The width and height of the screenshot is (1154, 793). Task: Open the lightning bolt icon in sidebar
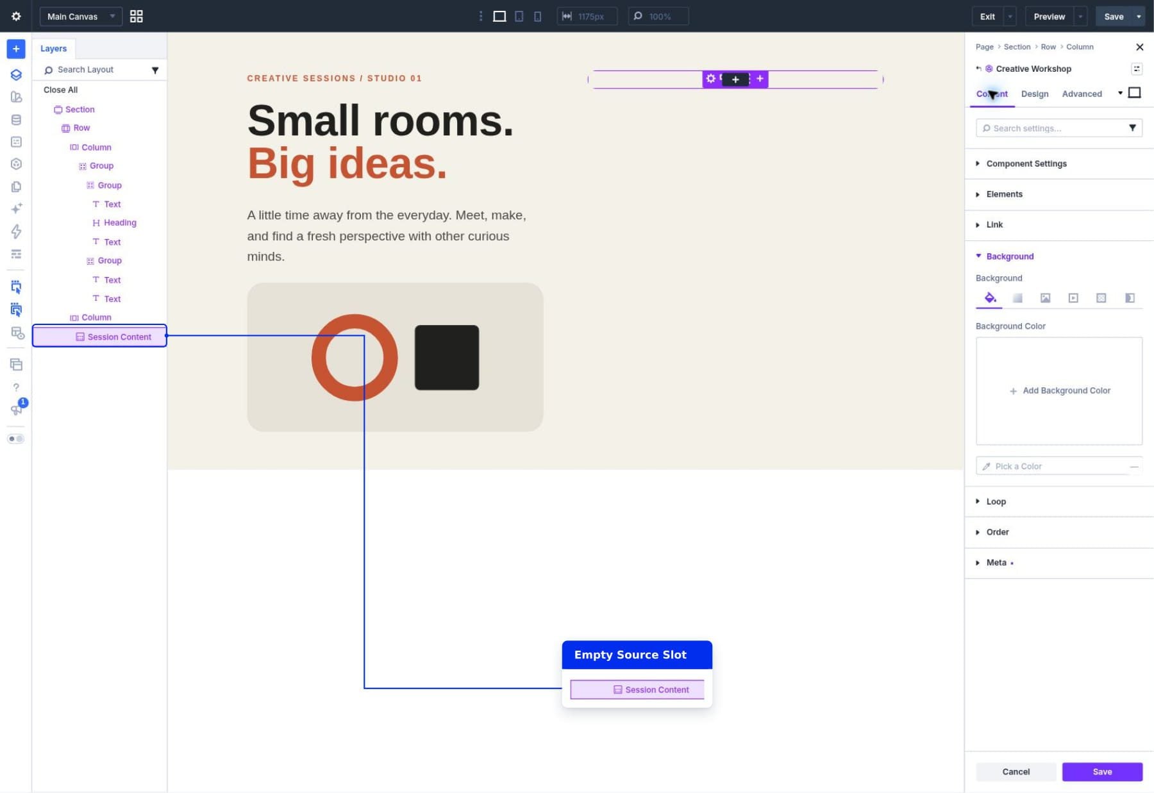click(x=16, y=231)
